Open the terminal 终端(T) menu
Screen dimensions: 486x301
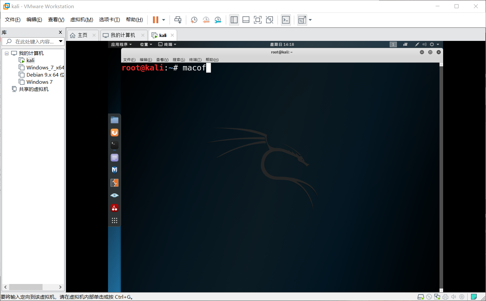pyautogui.click(x=195, y=60)
